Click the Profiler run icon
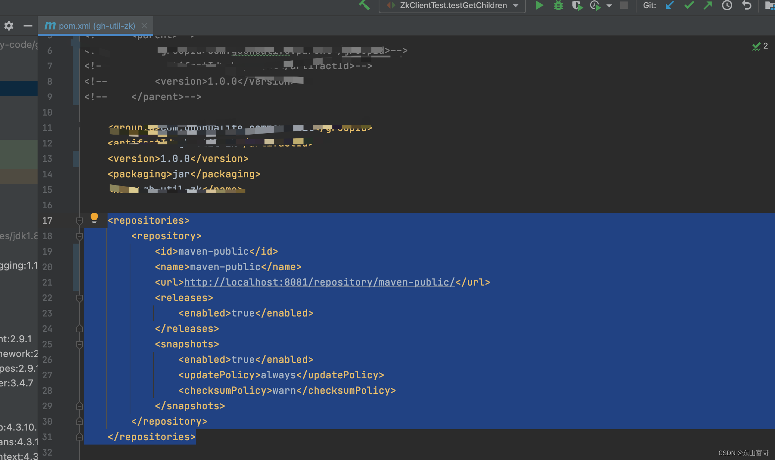The height and width of the screenshot is (460, 775). click(595, 6)
